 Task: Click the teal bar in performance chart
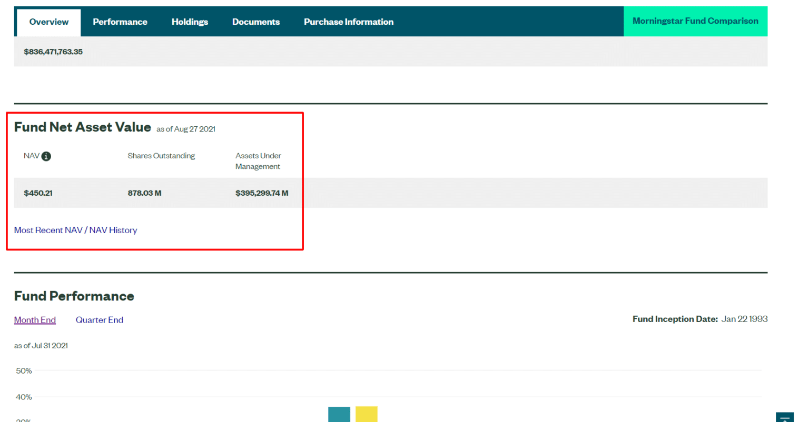pyautogui.click(x=339, y=414)
